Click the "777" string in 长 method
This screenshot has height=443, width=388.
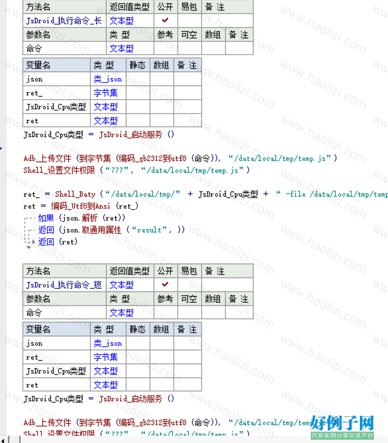(117, 171)
